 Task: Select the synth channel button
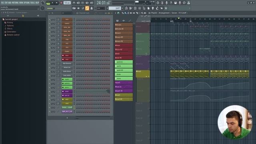67,79
